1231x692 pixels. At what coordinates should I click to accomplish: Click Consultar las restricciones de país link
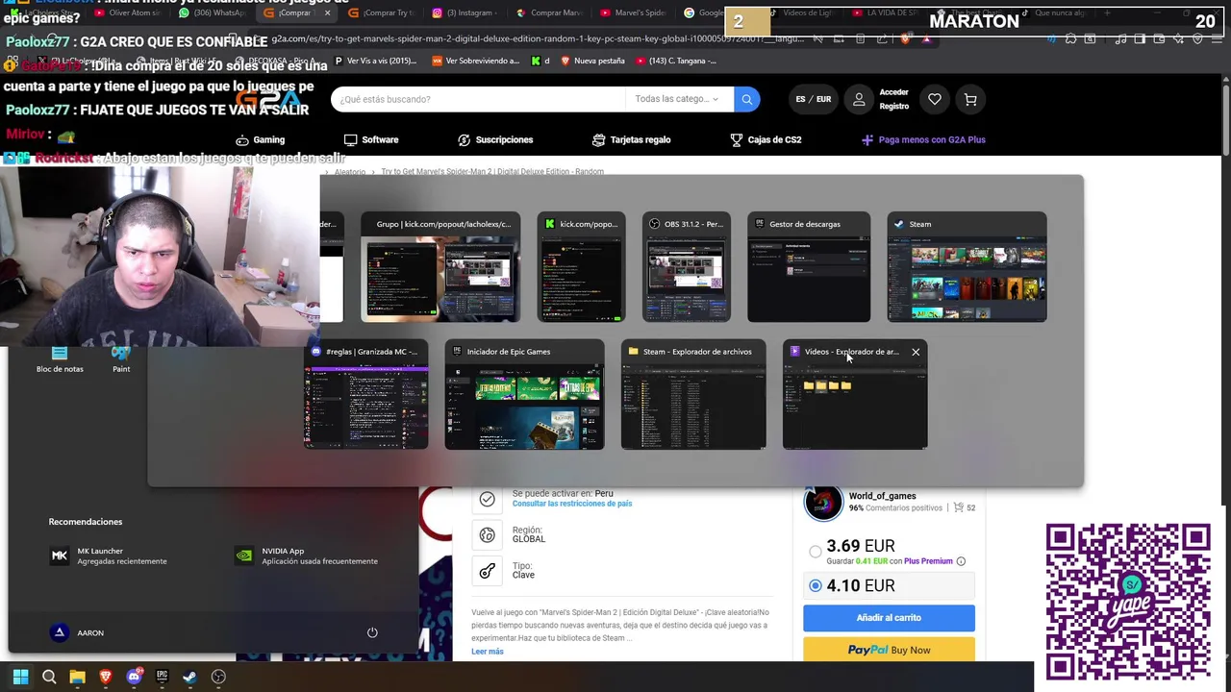(x=572, y=504)
